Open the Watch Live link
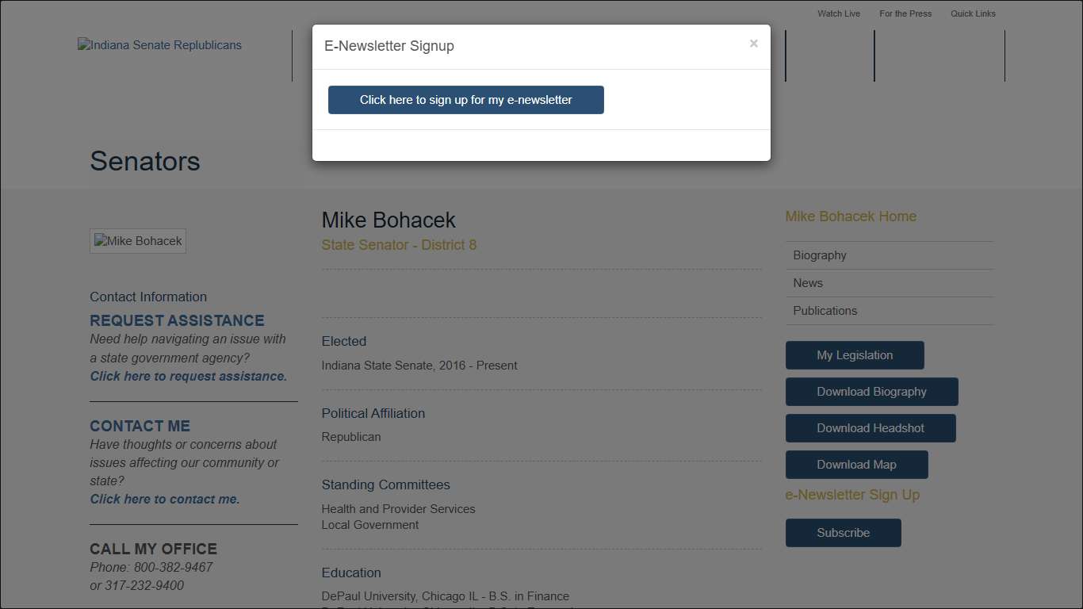 [838, 13]
